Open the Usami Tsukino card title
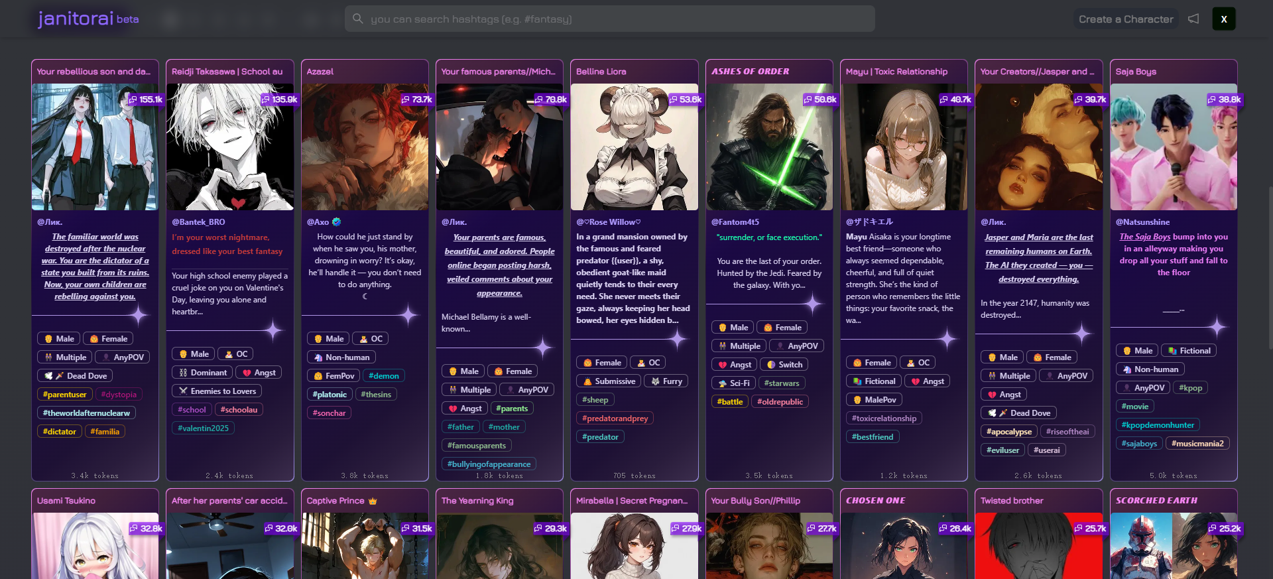Screen dimensions: 1273x579 pyautogui.click(x=66, y=501)
